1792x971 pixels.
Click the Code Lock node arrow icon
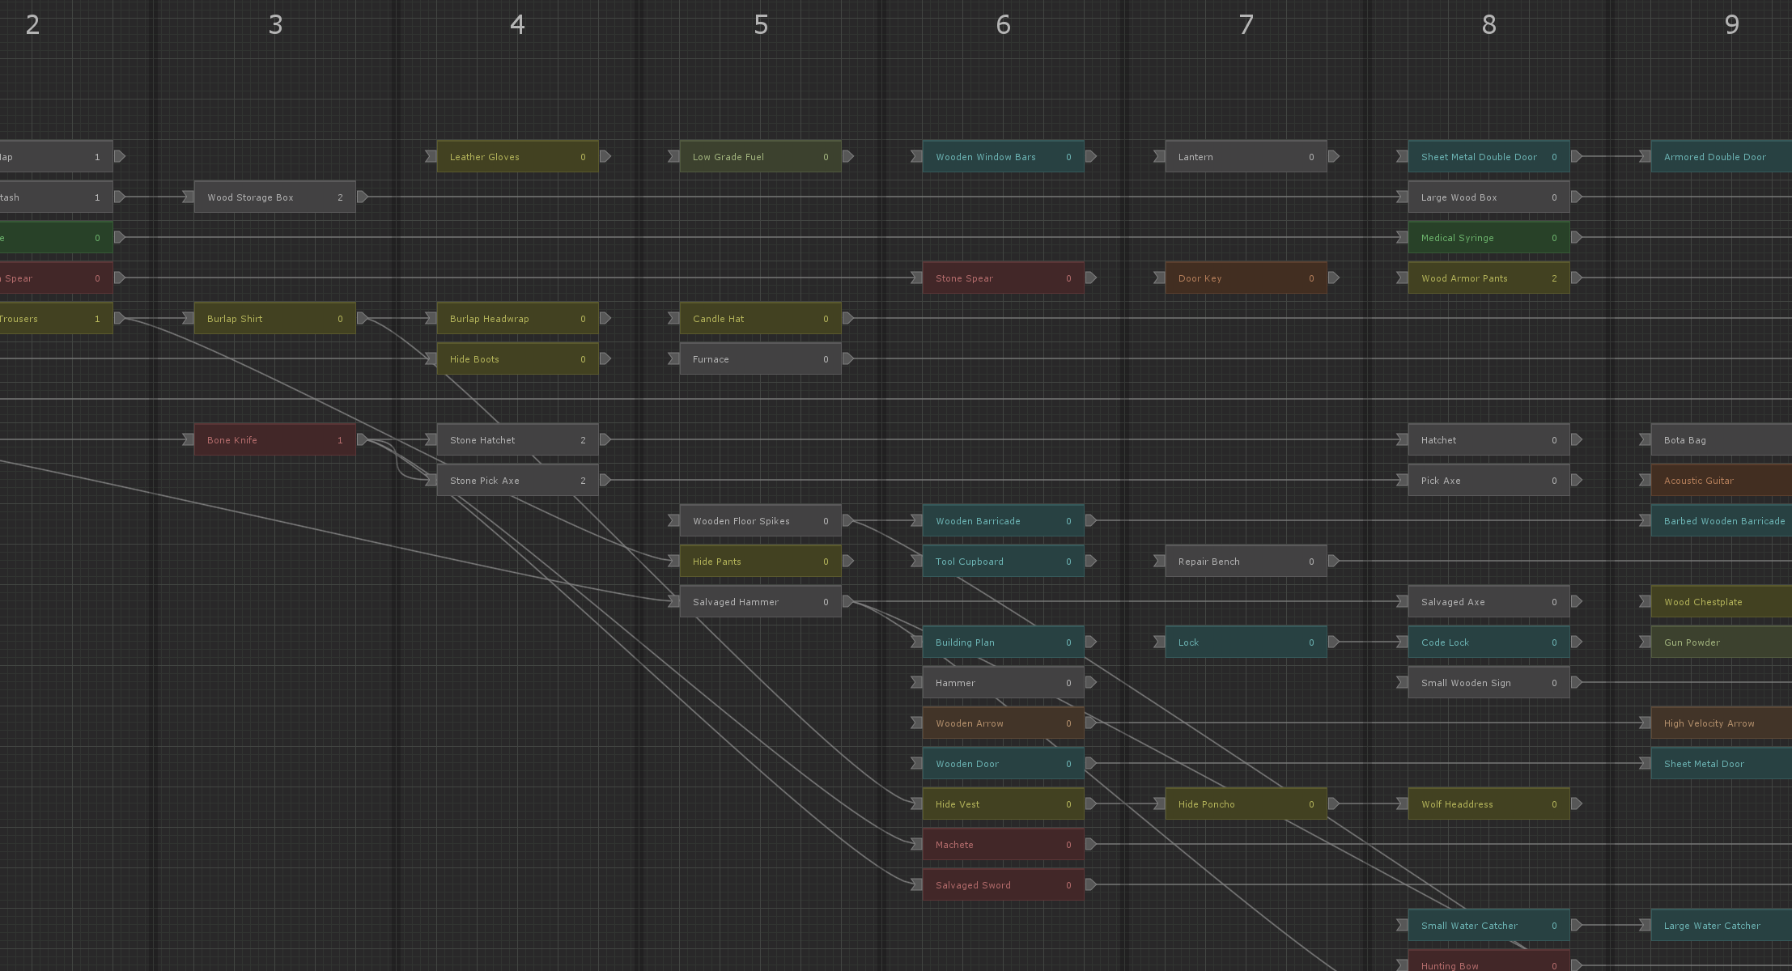1578,642
